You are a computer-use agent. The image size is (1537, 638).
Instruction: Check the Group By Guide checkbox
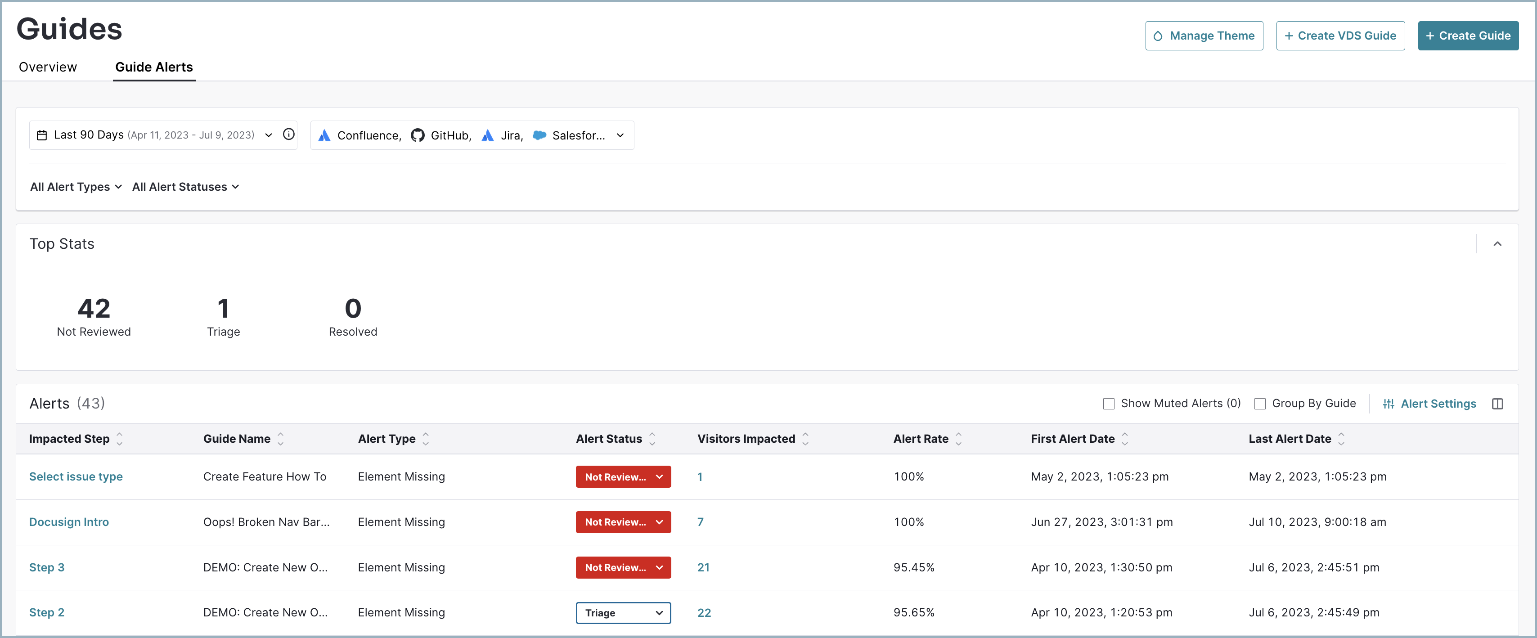1259,404
